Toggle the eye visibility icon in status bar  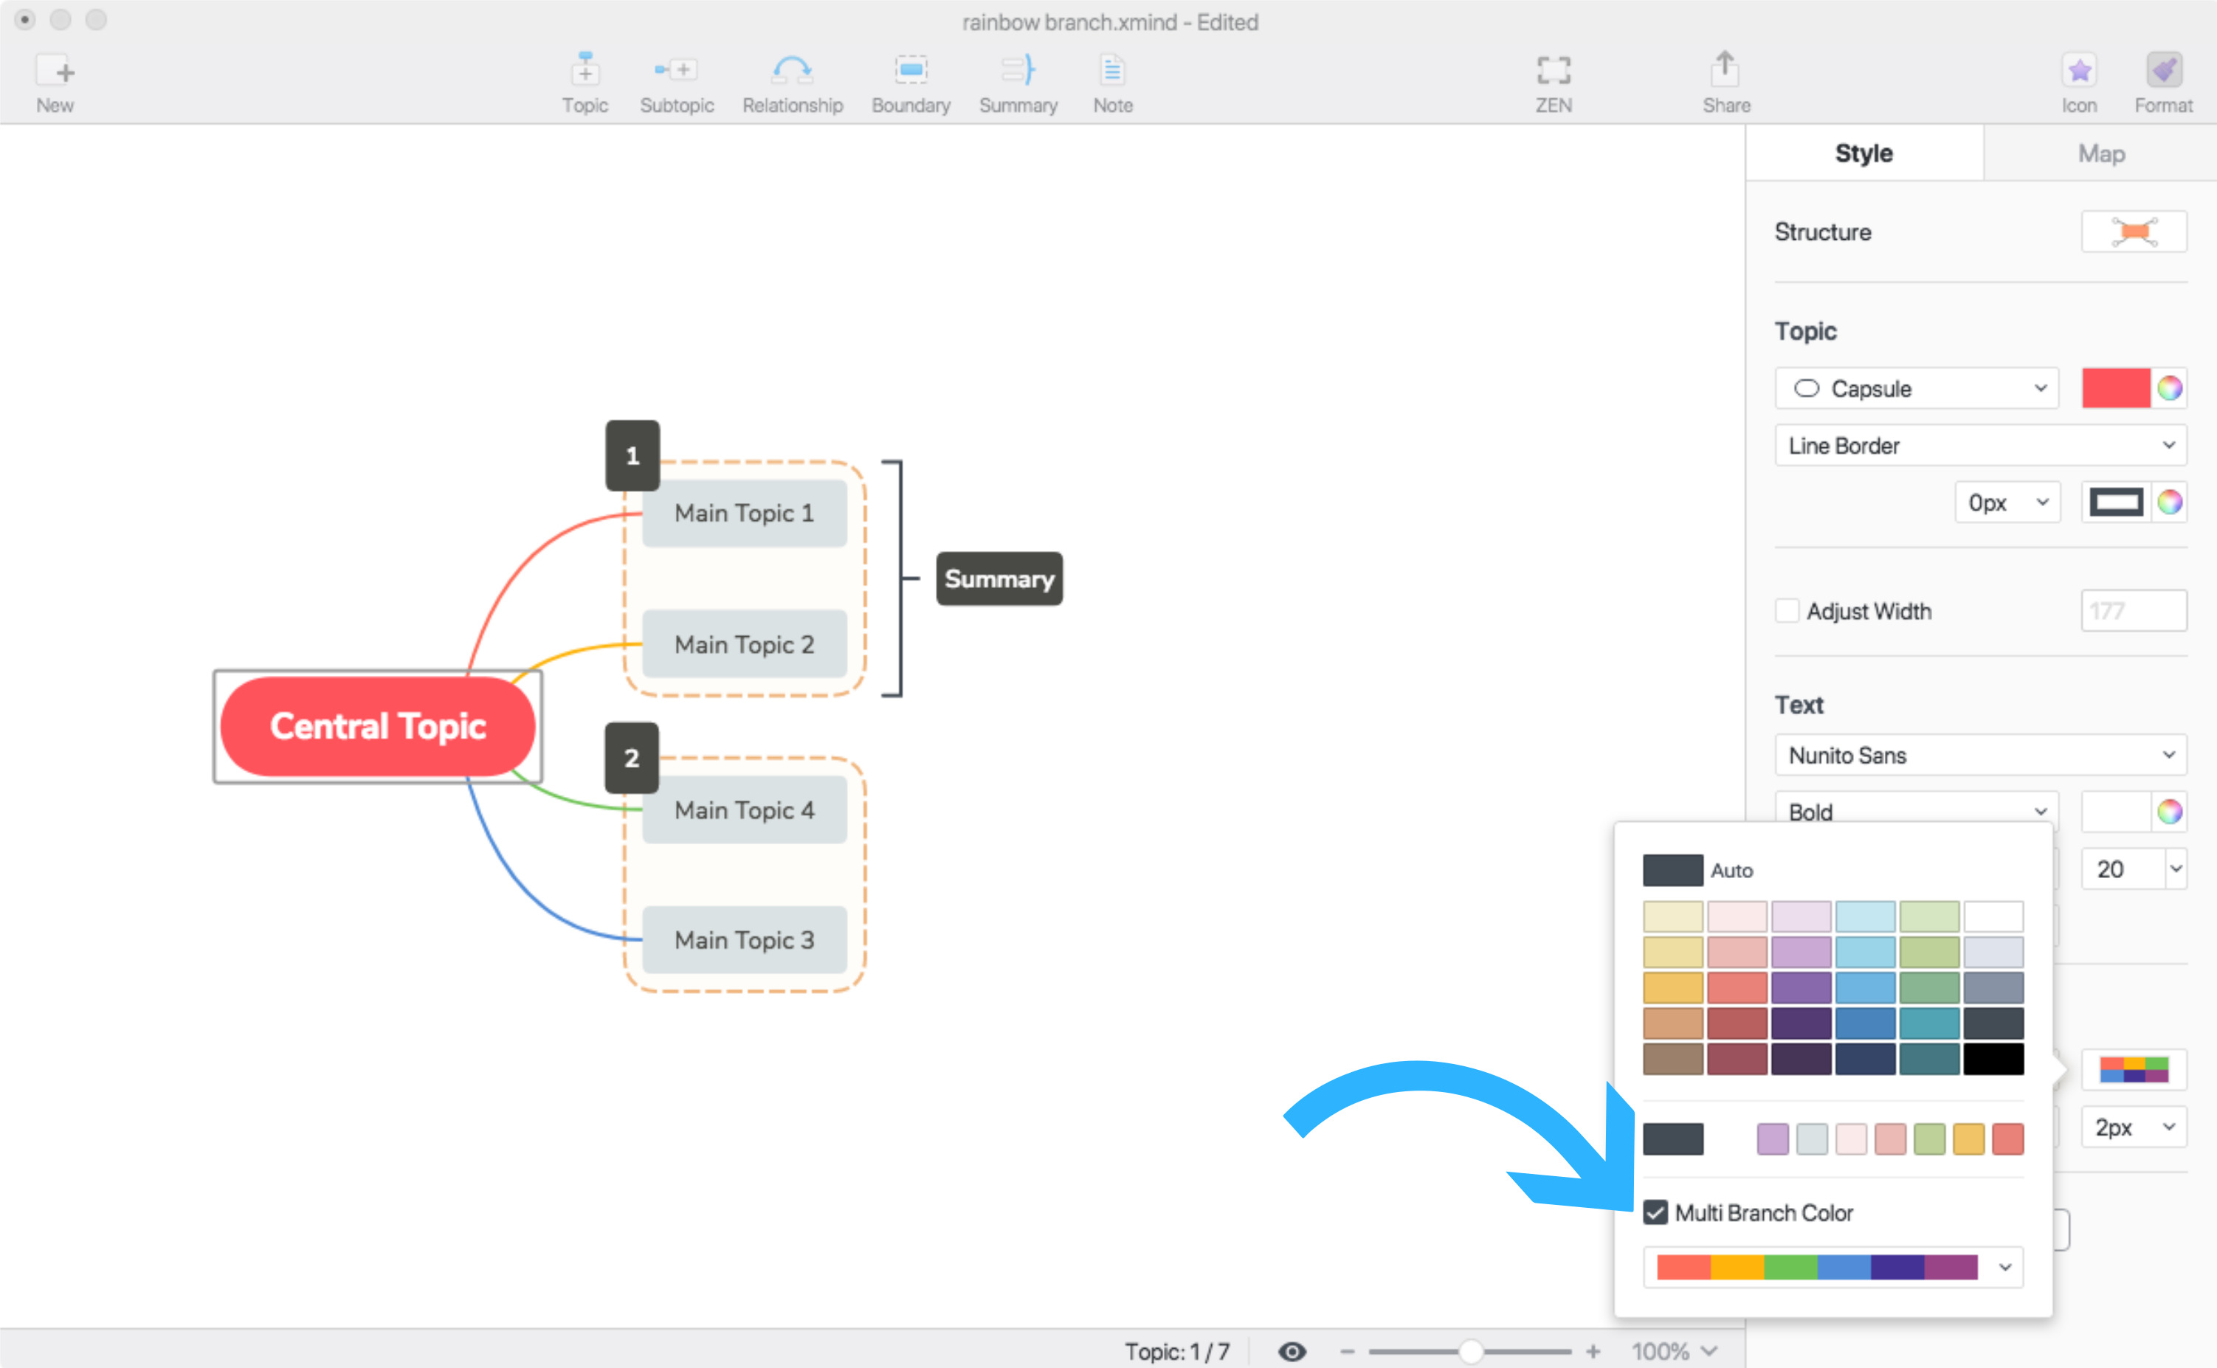click(x=1292, y=1351)
